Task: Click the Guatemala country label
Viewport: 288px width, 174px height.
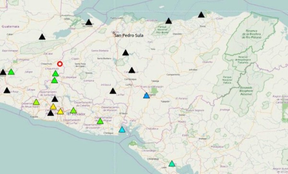Action: click(11, 26)
